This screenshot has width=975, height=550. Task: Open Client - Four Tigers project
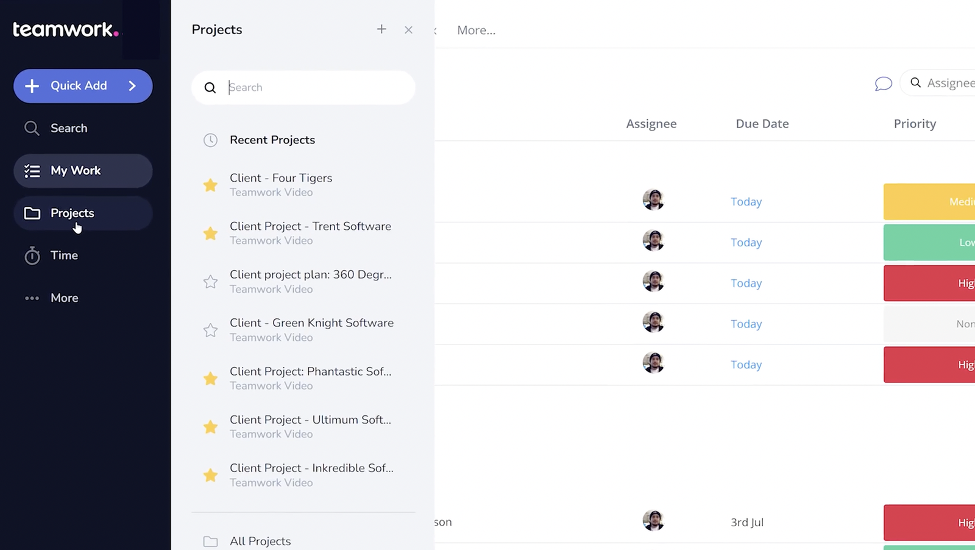point(281,178)
